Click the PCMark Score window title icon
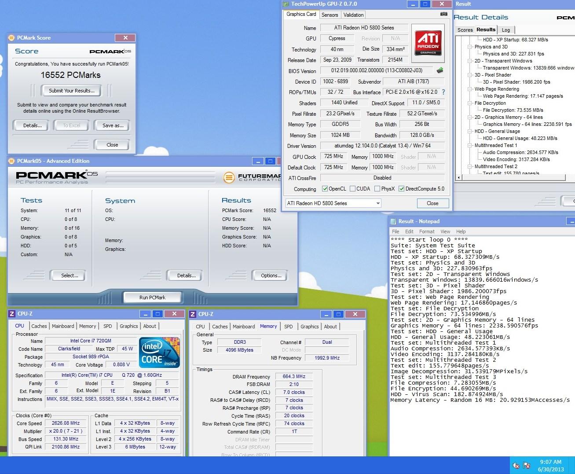 point(12,38)
